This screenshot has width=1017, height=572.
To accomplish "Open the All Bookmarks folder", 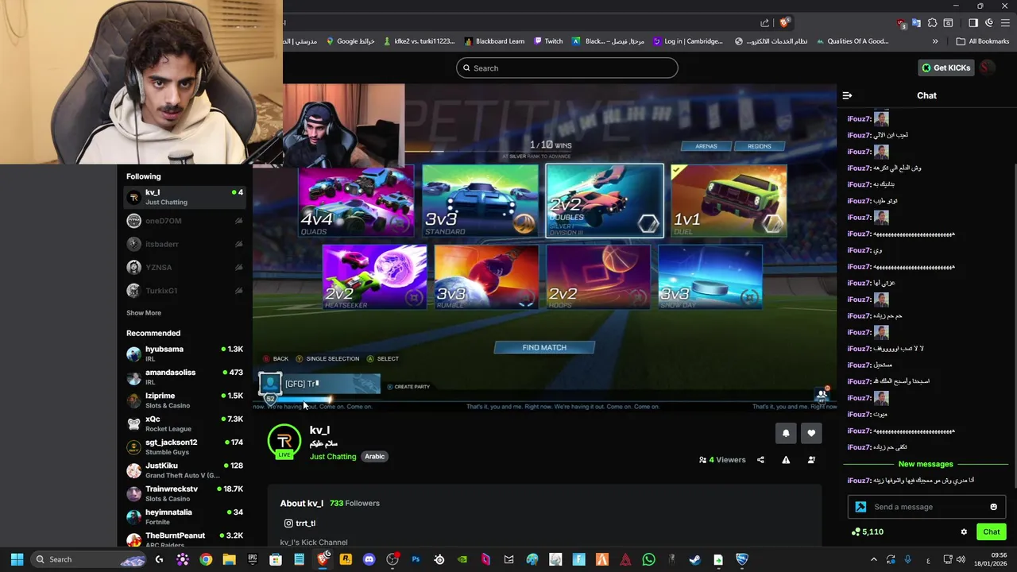I will pyautogui.click(x=983, y=41).
